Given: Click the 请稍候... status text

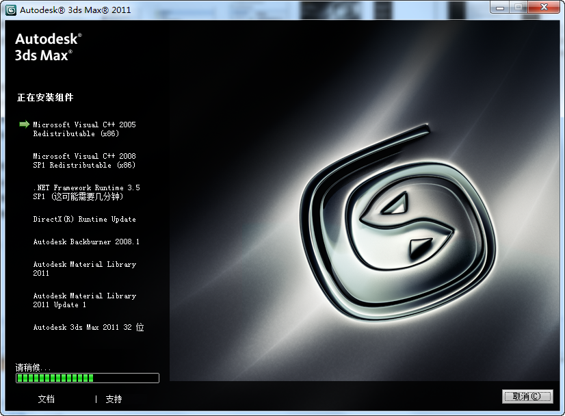Looking at the screenshot, I should (x=34, y=367).
